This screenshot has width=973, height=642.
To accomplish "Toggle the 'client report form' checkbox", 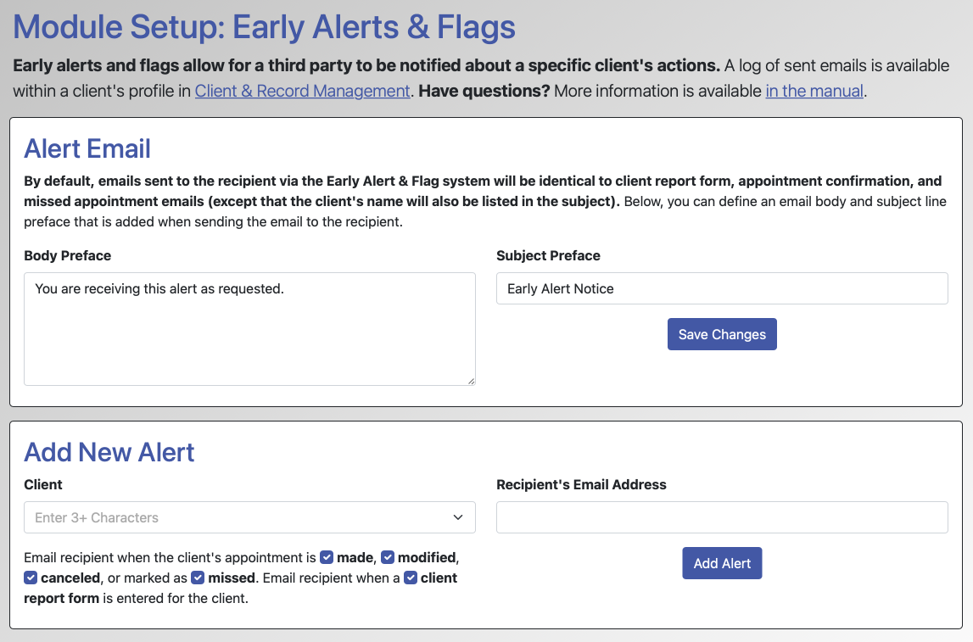I will [x=411, y=578].
